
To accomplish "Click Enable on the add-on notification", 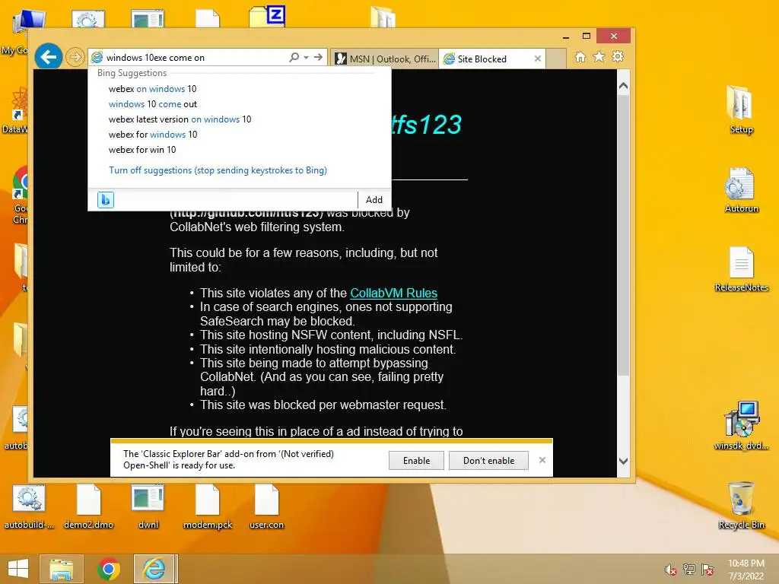I will coord(416,461).
